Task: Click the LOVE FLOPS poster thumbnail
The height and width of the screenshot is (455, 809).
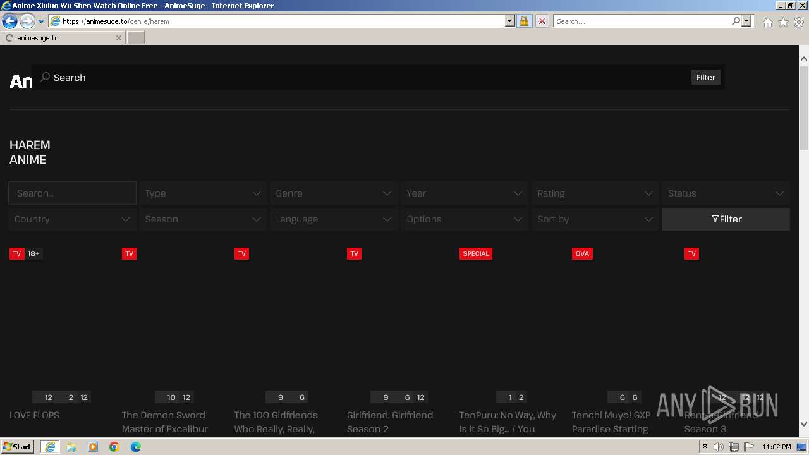Action: (x=62, y=325)
